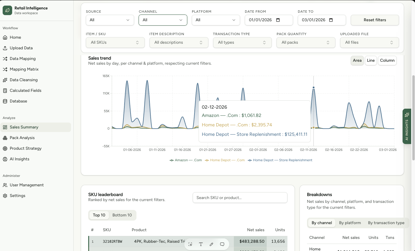Open the Date From calendar picker icon
The image size is (415, 251).
(278, 20)
